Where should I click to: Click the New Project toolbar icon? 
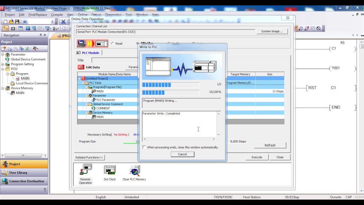point(5,22)
